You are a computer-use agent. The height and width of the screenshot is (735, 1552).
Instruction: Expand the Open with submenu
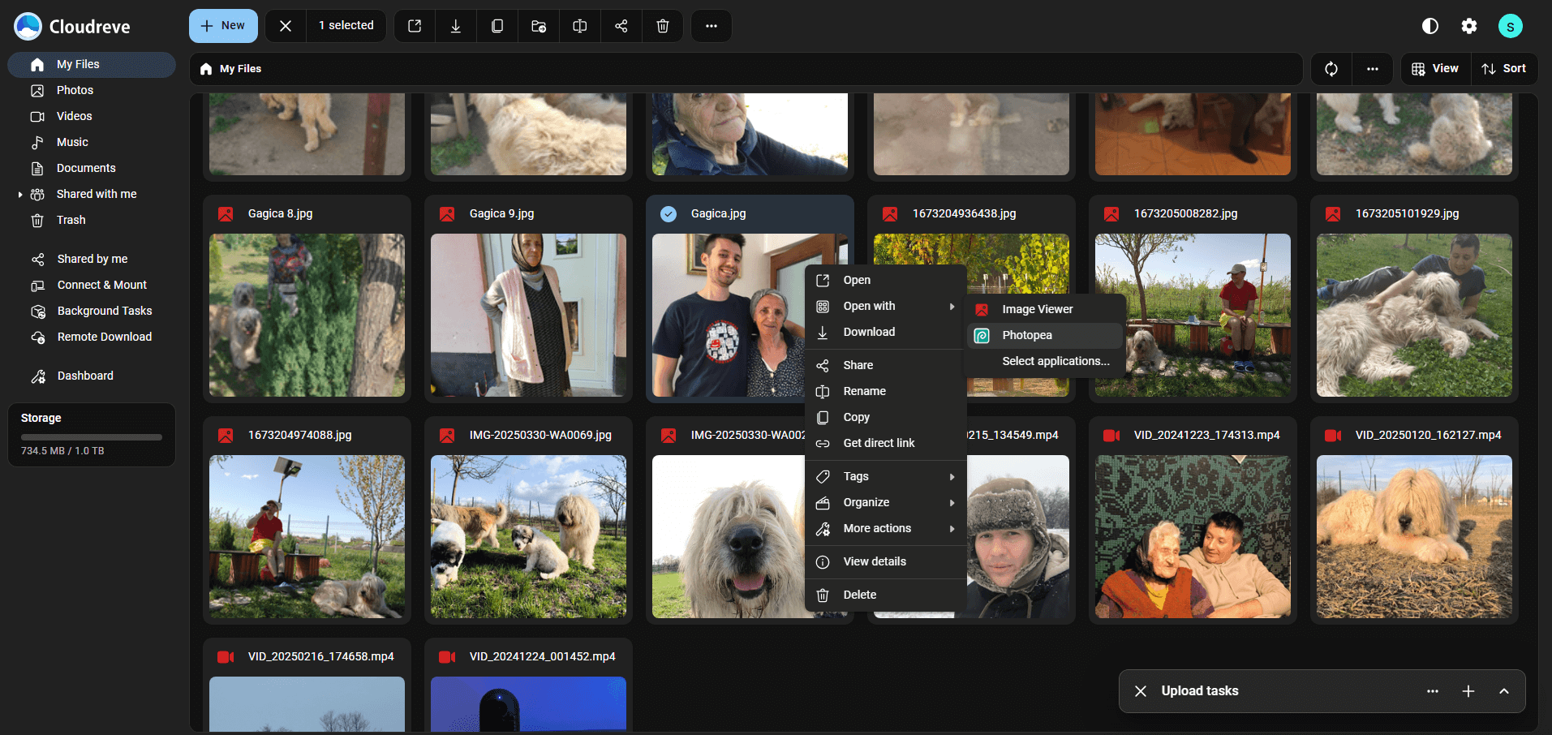(885, 306)
